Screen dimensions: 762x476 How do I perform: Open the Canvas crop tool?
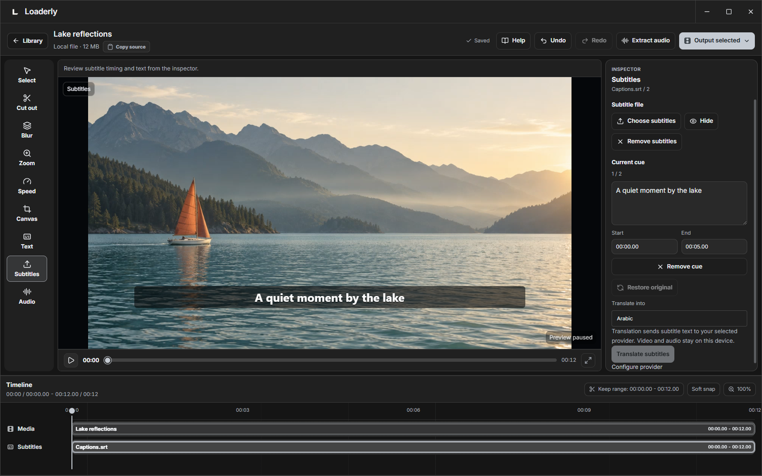tap(27, 214)
